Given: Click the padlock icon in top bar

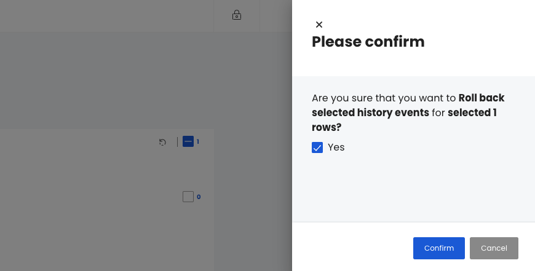Looking at the screenshot, I should pyautogui.click(x=237, y=15).
